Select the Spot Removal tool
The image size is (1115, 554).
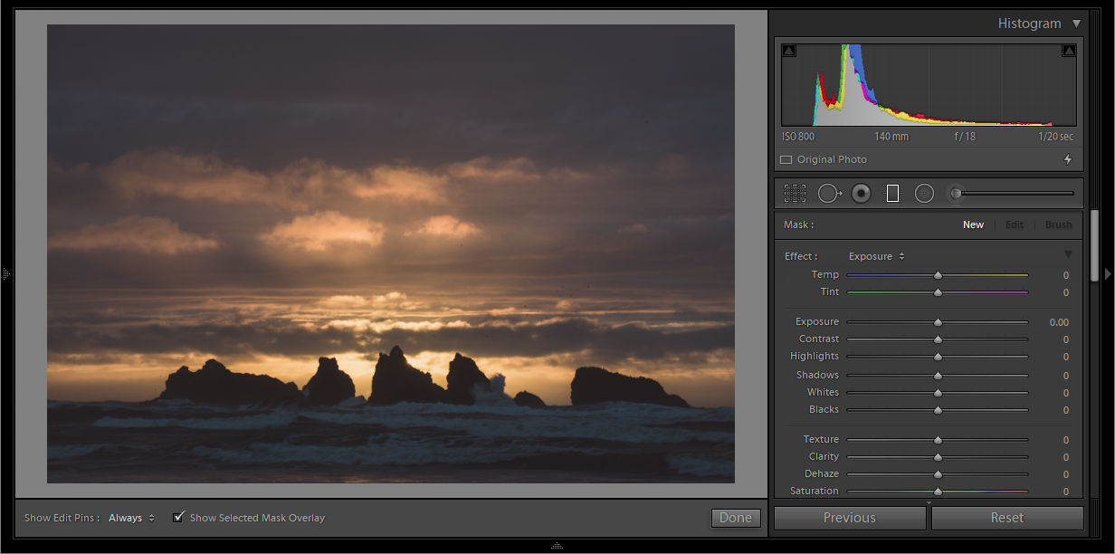pos(829,193)
